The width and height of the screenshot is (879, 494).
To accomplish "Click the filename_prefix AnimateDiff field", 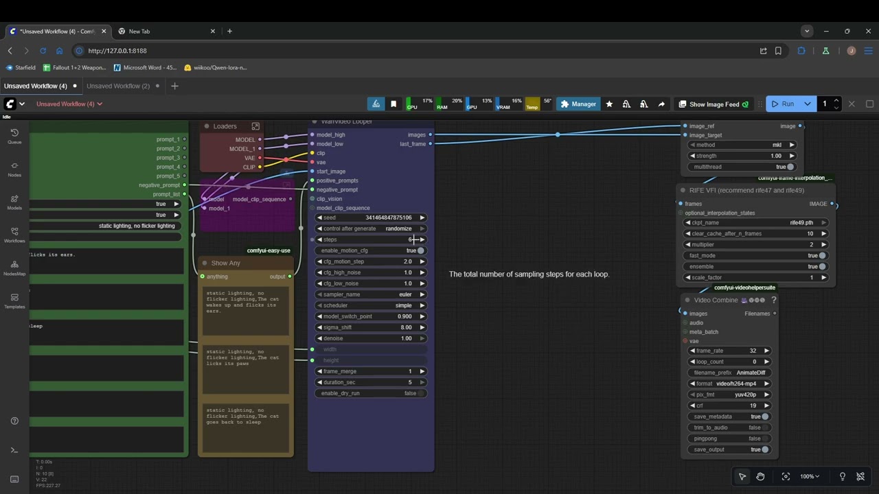I will 729,373.
